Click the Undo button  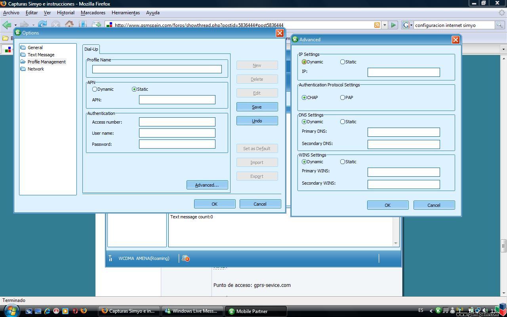(257, 121)
